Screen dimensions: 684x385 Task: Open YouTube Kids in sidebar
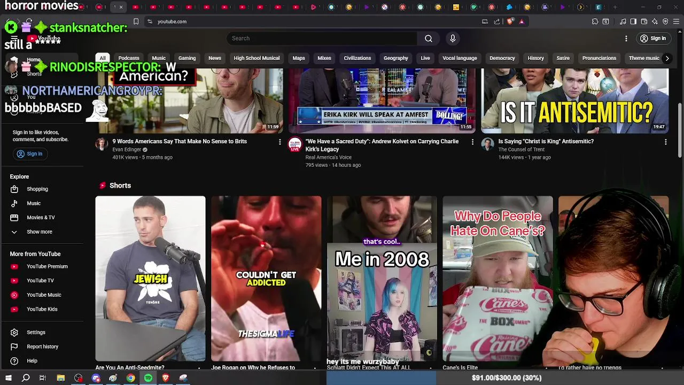pyautogui.click(x=42, y=309)
